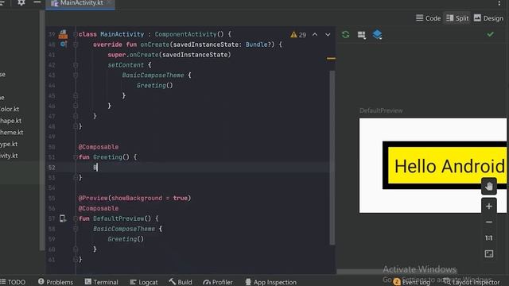
Task: Open the TODO tool window
Action: (x=13, y=282)
